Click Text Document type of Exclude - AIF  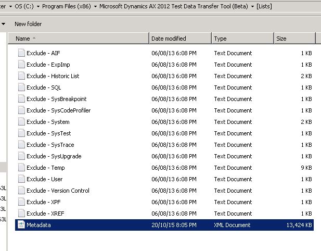tap(233, 53)
